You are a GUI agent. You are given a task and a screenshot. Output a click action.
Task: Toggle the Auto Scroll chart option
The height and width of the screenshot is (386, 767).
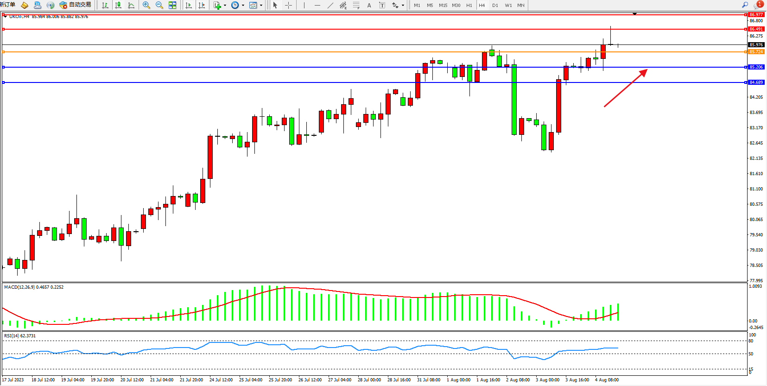[189, 5]
